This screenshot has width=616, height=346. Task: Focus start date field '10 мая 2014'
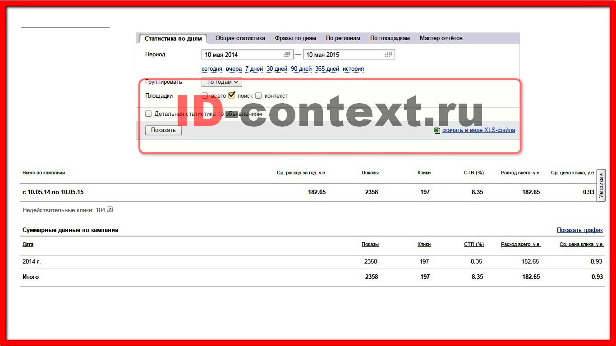(x=248, y=55)
